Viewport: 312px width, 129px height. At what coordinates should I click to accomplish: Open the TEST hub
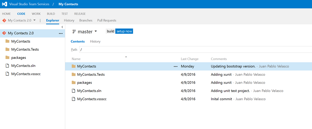(65, 14)
